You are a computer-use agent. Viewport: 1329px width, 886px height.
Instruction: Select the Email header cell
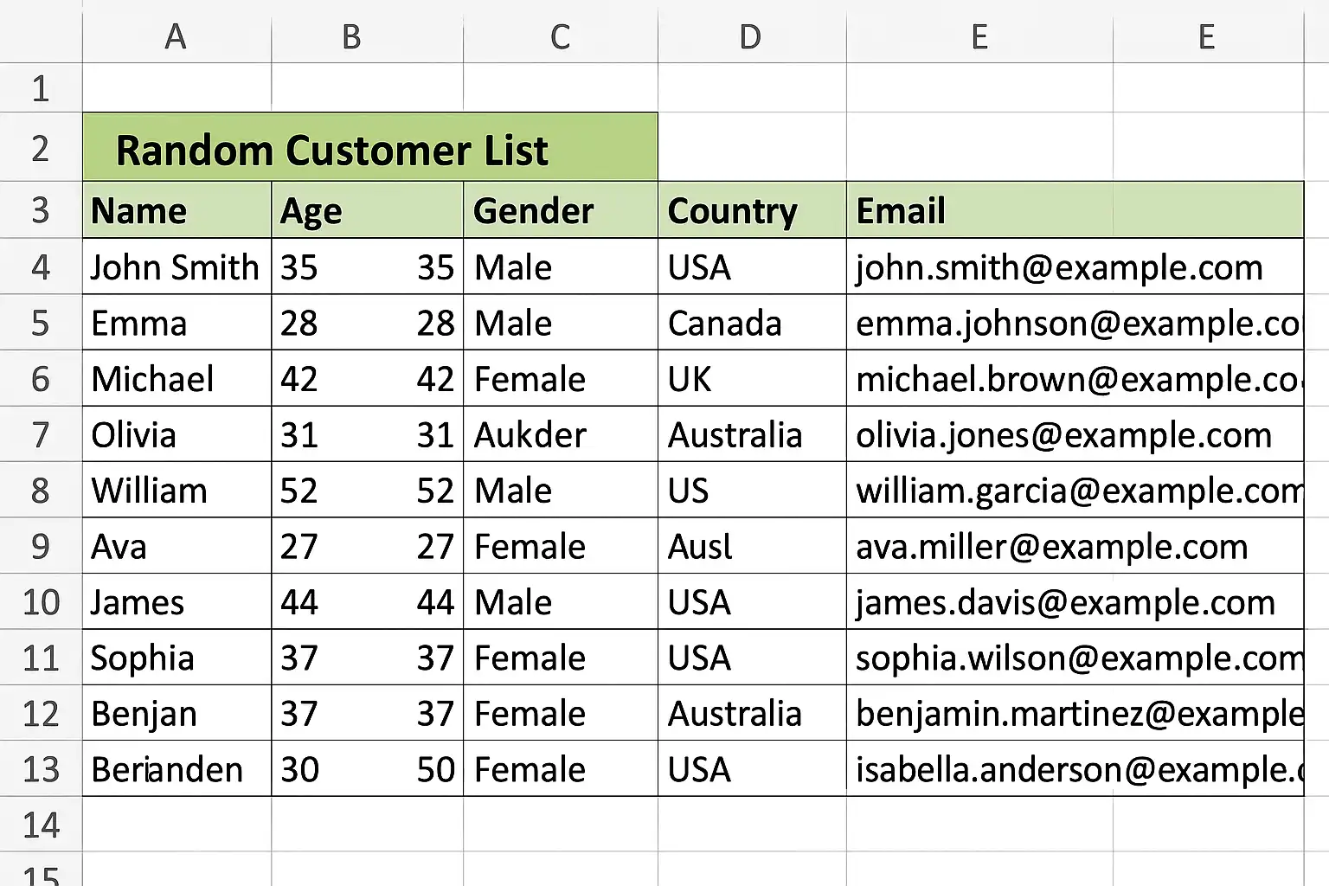coord(1073,211)
